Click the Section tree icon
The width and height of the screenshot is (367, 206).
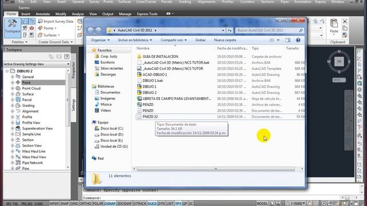(18, 140)
